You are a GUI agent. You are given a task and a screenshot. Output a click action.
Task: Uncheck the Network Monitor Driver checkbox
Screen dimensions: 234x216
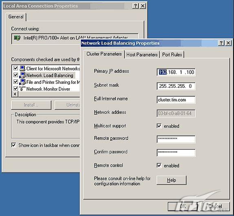coord(15,89)
